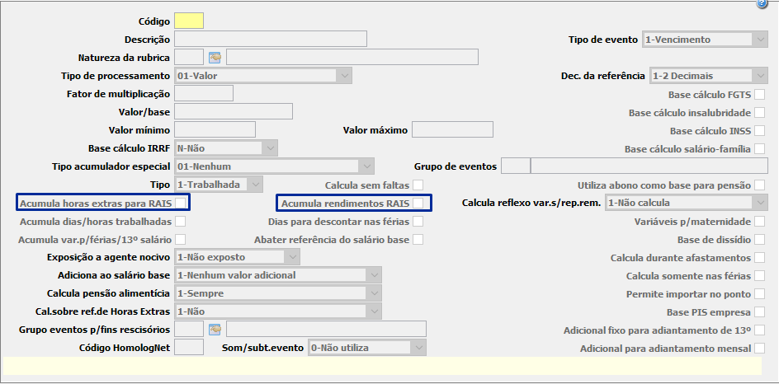
Task: Toggle Base cálculo salário-família checkbox
Action: pyautogui.click(x=760, y=149)
